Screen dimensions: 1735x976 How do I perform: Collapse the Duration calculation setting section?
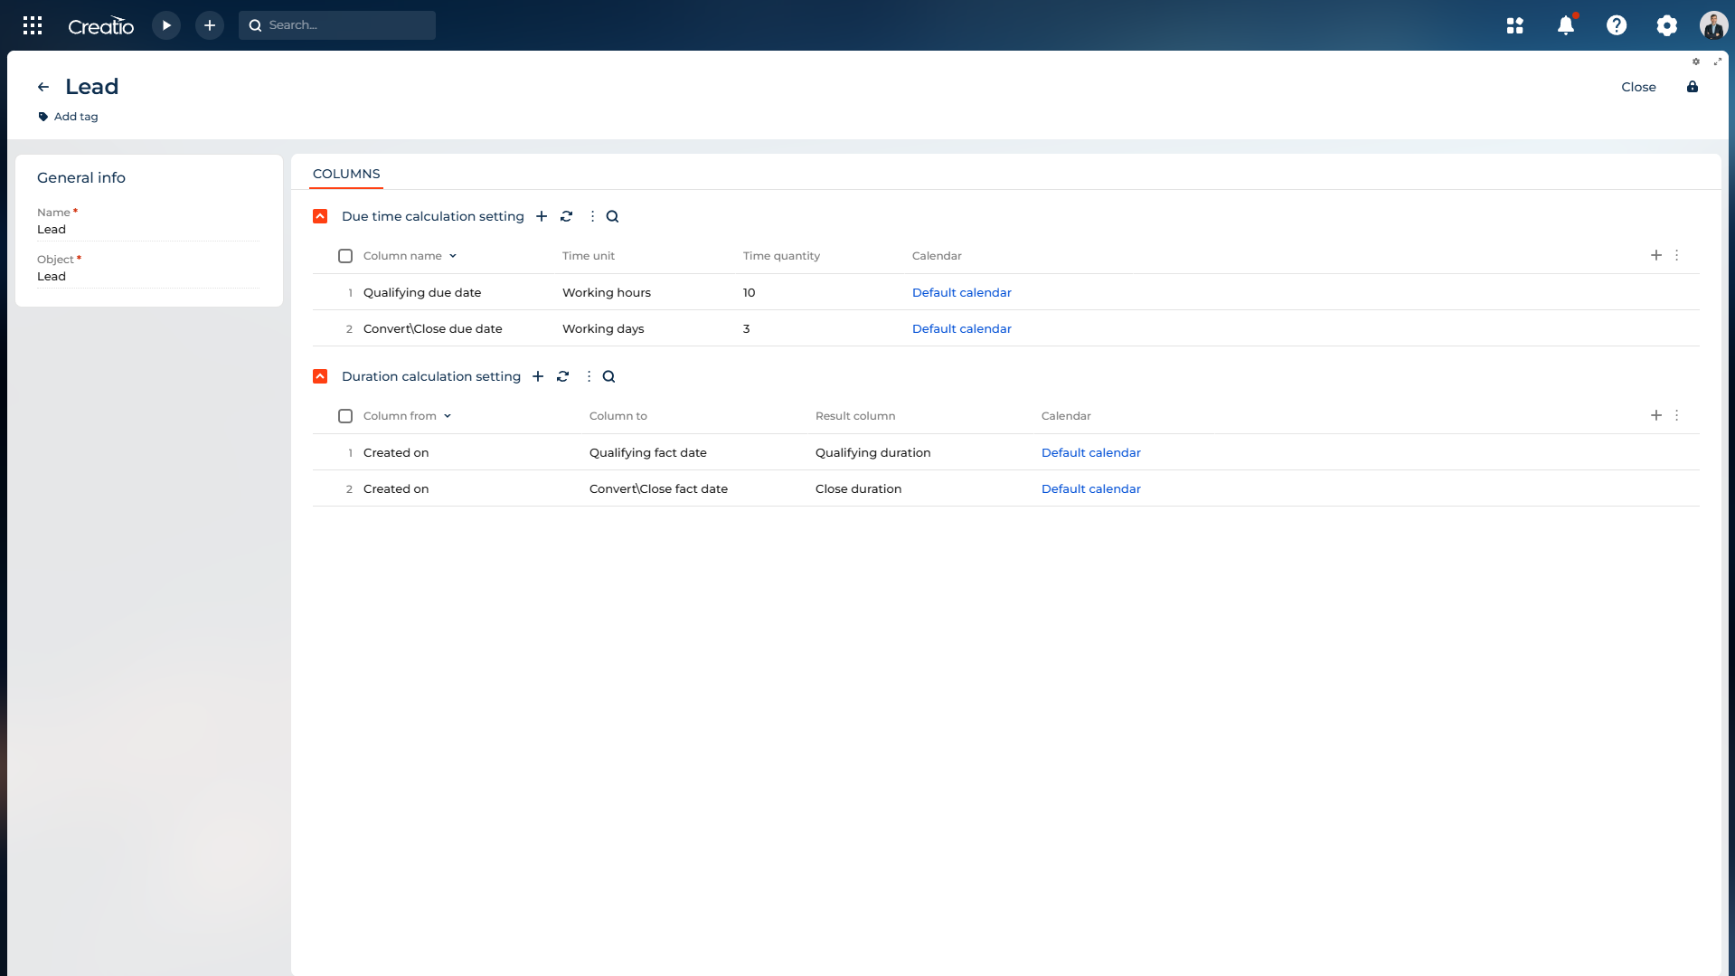pyautogui.click(x=320, y=376)
